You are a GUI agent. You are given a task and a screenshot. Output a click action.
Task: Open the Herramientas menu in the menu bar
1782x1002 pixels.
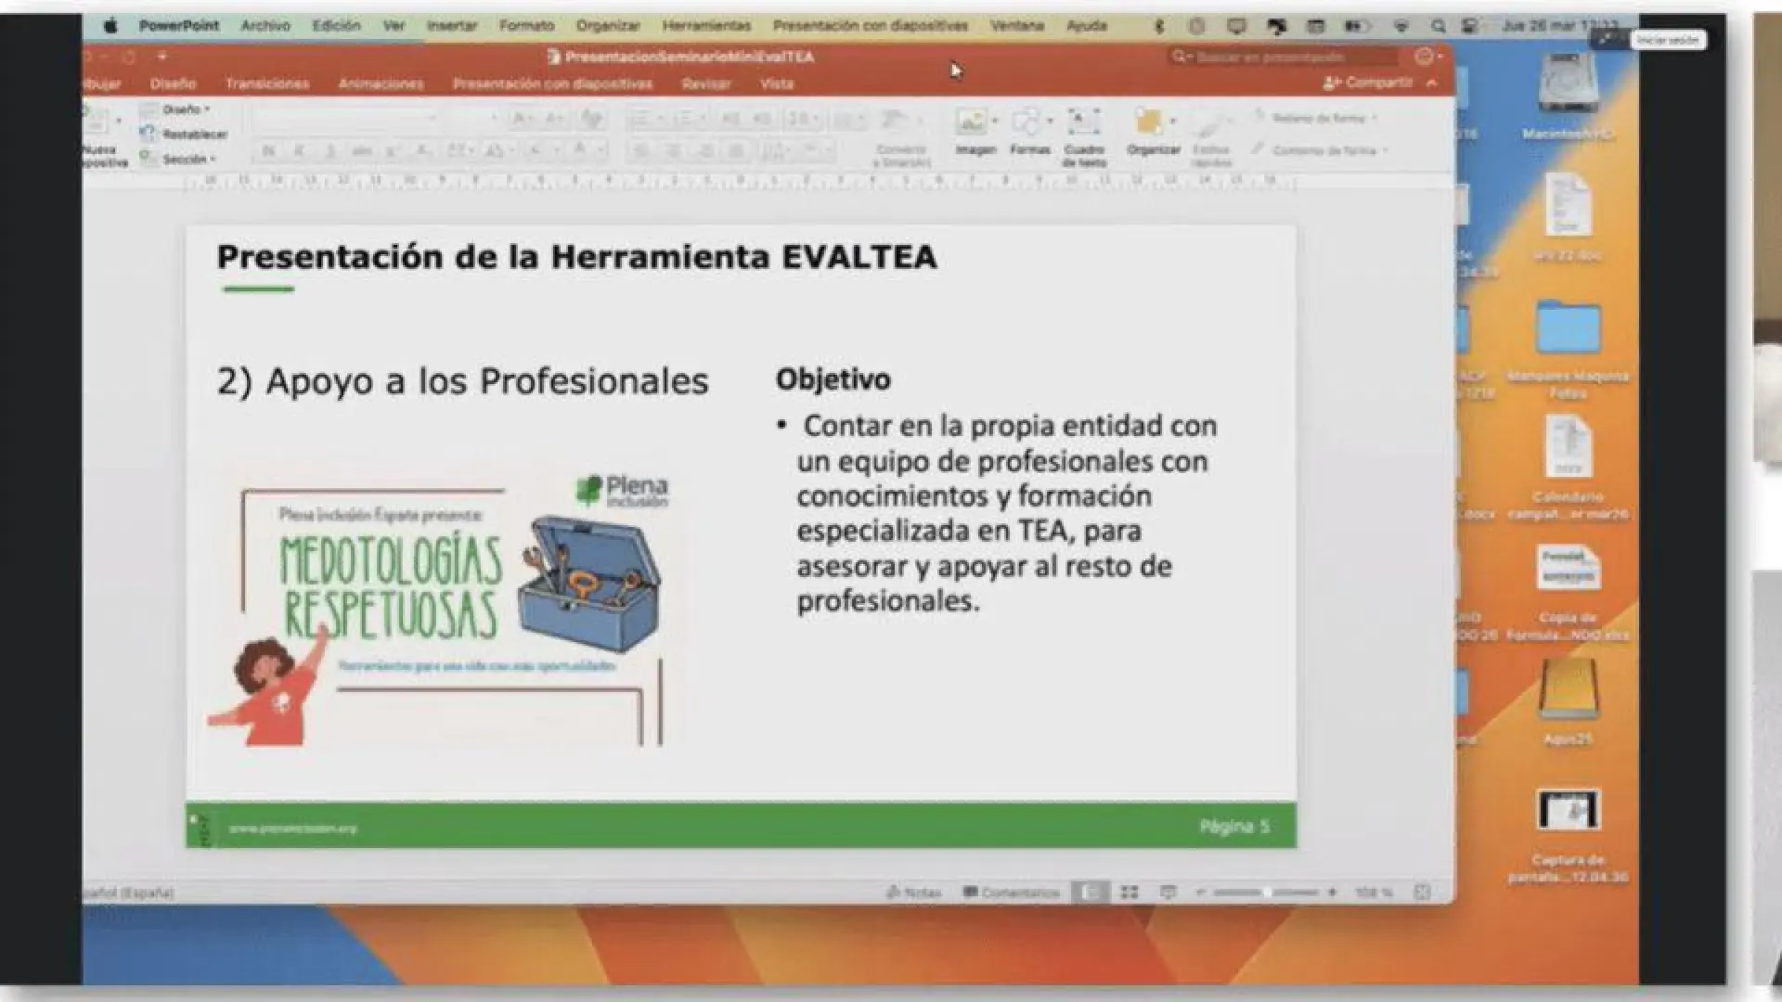tap(706, 25)
